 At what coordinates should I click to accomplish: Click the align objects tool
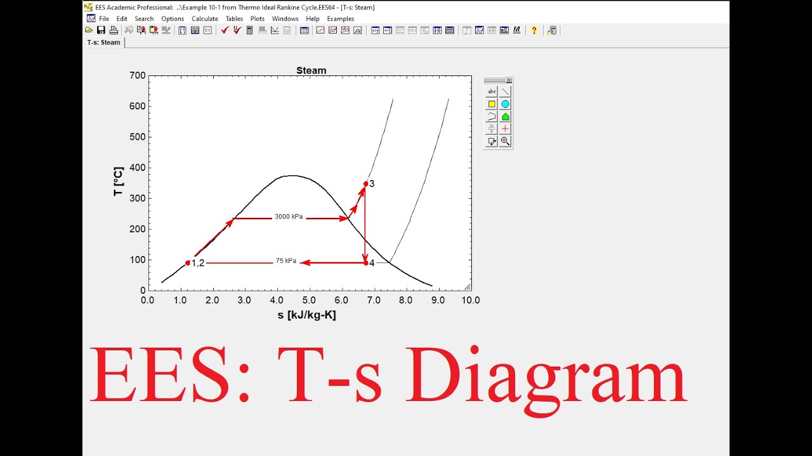point(492,129)
